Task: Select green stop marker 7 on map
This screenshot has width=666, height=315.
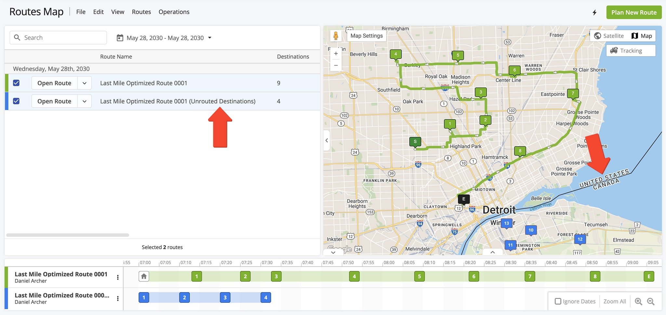Action: pyautogui.click(x=573, y=93)
